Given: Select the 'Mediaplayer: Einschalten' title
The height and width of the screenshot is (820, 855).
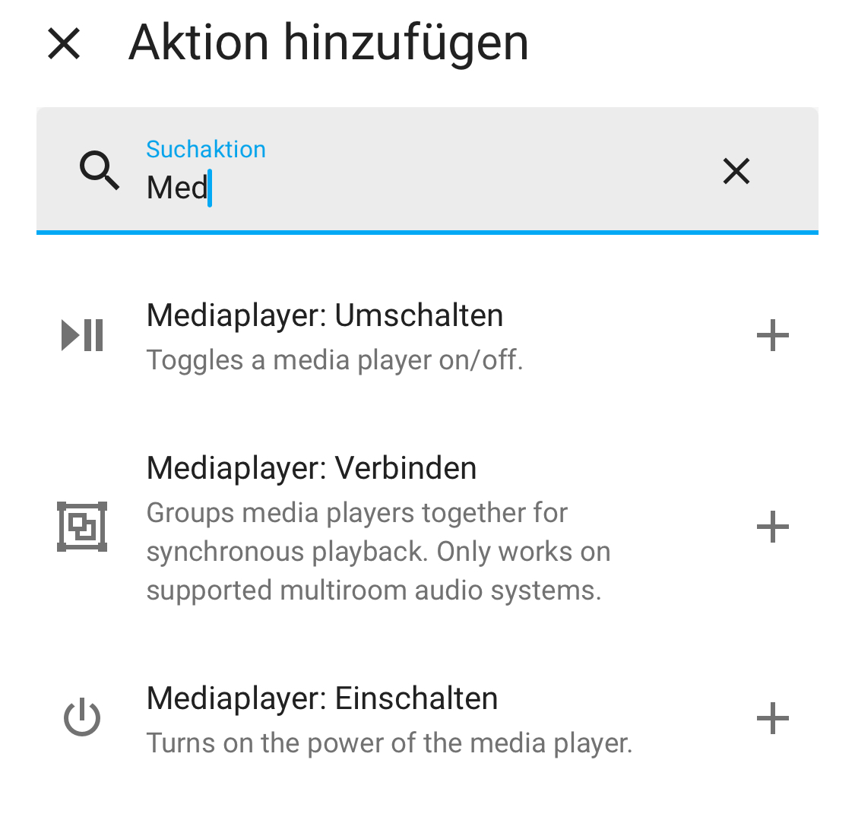Looking at the screenshot, I should pos(322,698).
